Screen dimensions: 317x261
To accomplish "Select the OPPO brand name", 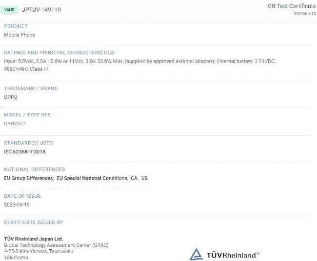I will 11,97.
